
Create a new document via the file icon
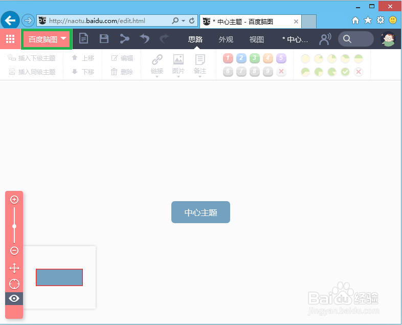point(83,39)
